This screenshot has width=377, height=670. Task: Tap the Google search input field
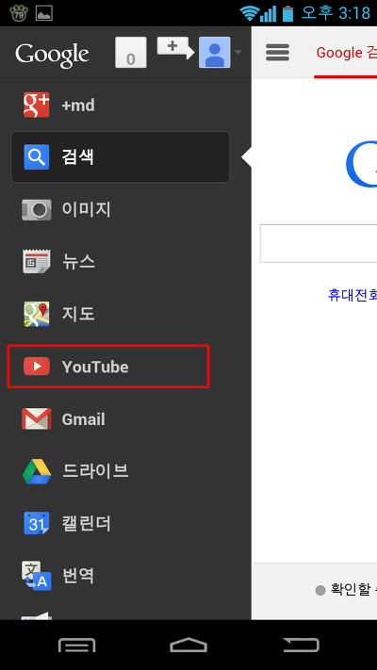coord(319,243)
